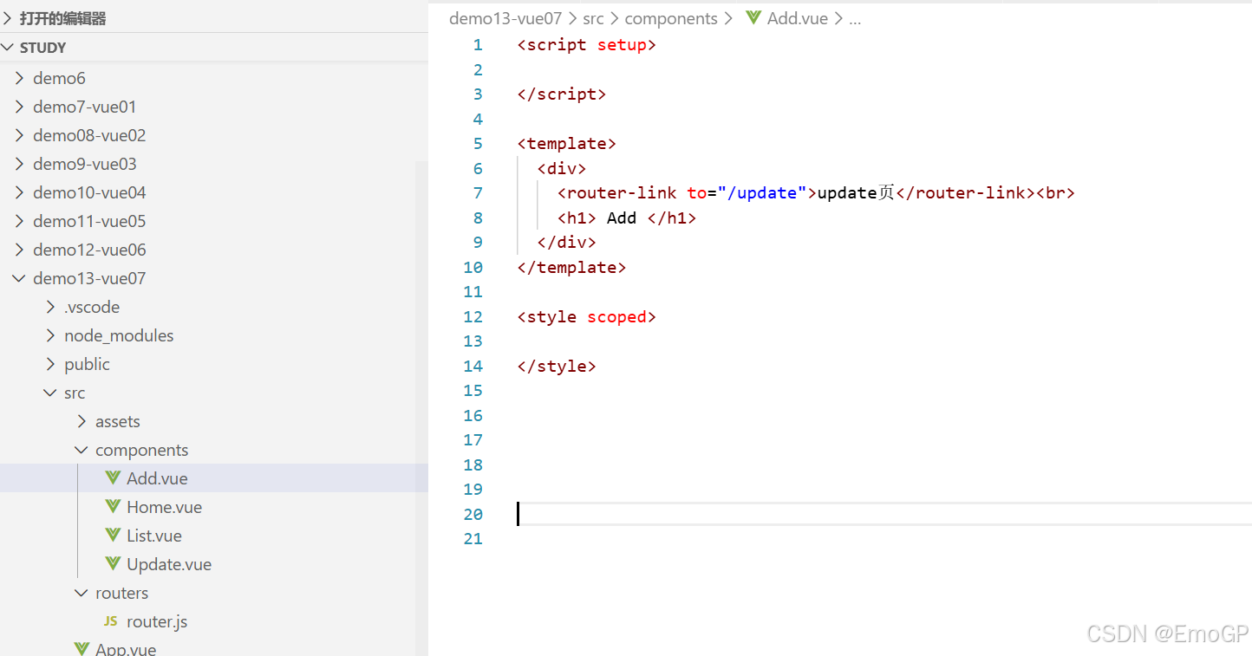Click the Vue icon beside App.vue file

coord(82,649)
